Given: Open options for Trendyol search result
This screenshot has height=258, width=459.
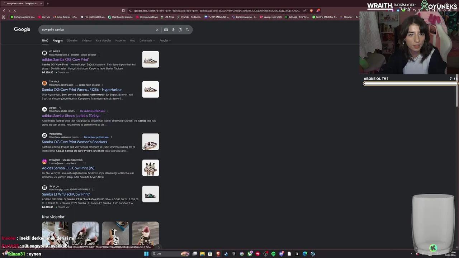Looking at the screenshot, I should 103,85.
